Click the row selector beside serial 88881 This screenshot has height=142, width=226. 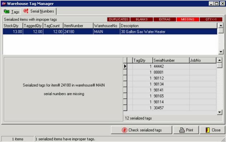pos(125,72)
